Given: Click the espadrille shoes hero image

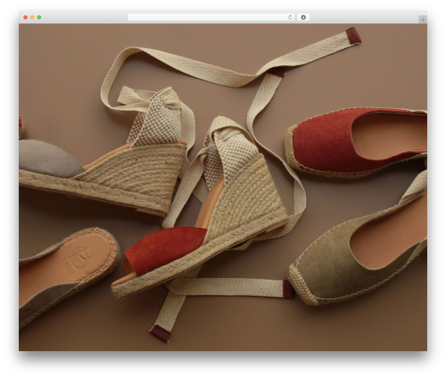Looking at the screenshot, I should click(223, 188).
